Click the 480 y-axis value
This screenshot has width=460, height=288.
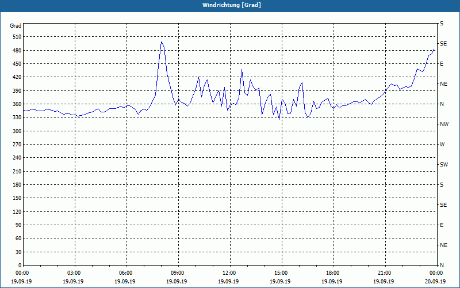17,51
